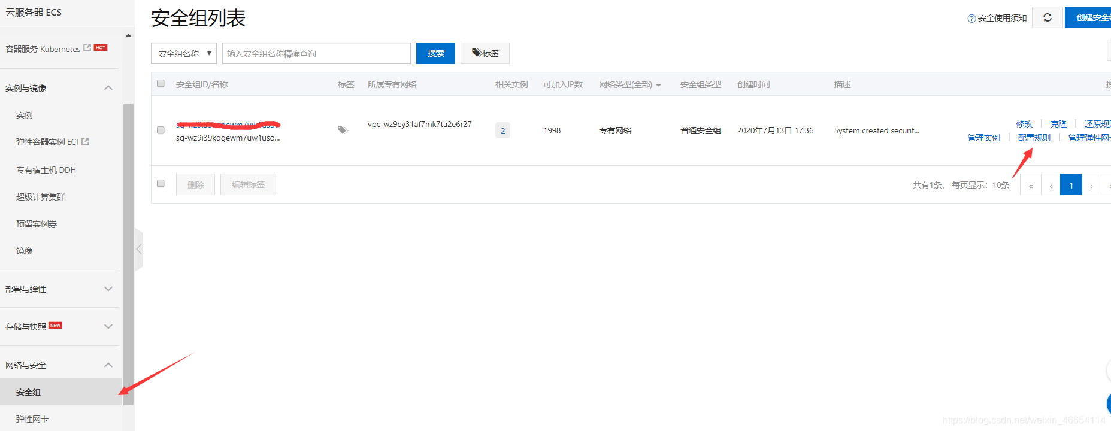
Task: Click 还原规则 link
Action: tap(1097, 124)
